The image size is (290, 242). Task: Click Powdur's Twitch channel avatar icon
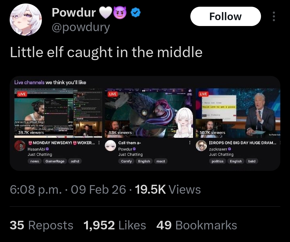(x=110, y=146)
